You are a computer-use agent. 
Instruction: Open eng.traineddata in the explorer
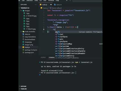point(30,37)
